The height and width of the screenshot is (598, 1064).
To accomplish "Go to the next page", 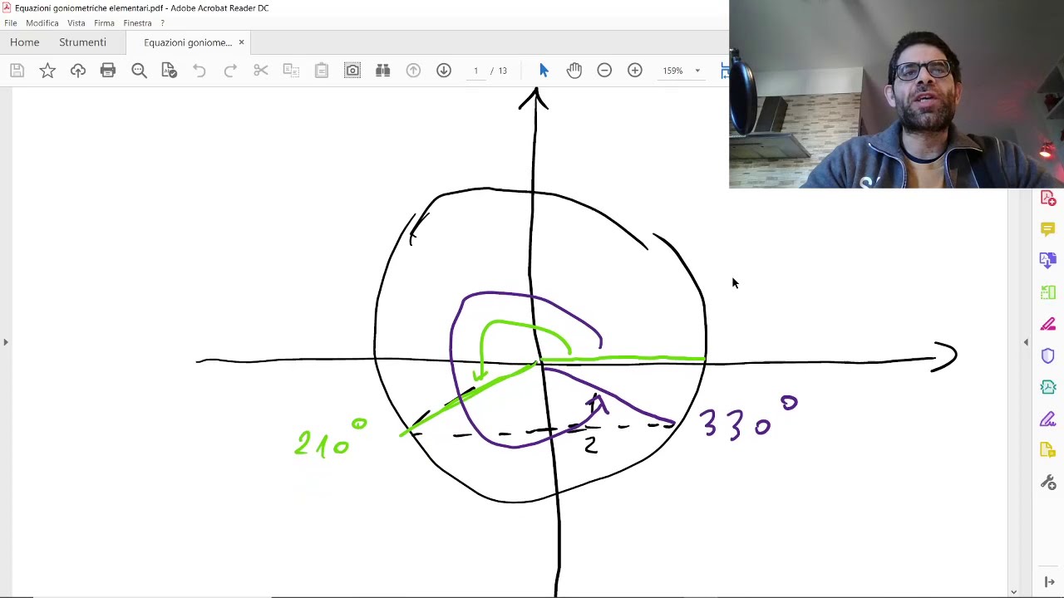I will point(444,71).
